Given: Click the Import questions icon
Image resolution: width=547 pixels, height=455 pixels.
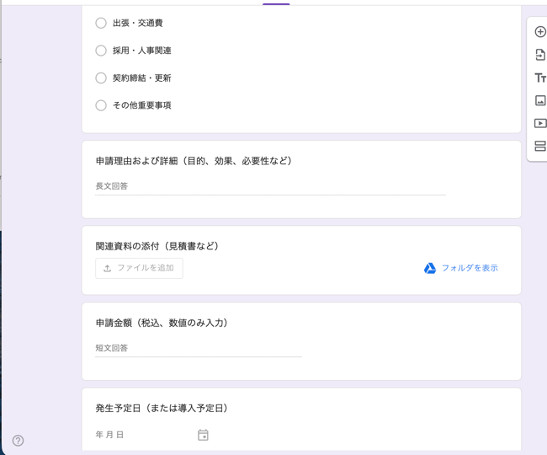Looking at the screenshot, I should (x=540, y=55).
